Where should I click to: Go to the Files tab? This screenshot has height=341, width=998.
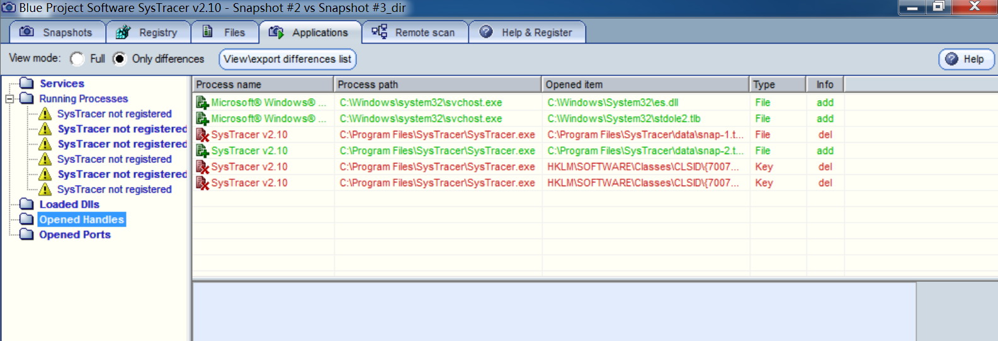(224, 32)
